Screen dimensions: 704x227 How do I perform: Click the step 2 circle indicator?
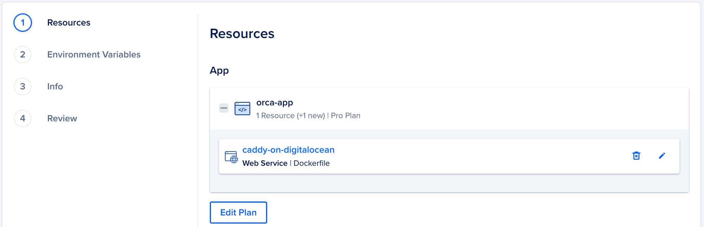coord(22,55)
